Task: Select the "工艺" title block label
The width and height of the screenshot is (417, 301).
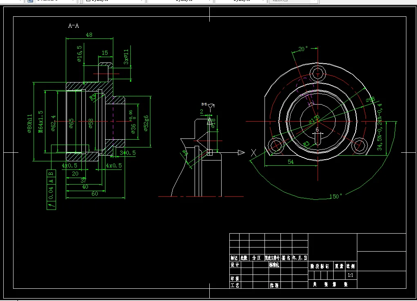Action: pos(235,285)
